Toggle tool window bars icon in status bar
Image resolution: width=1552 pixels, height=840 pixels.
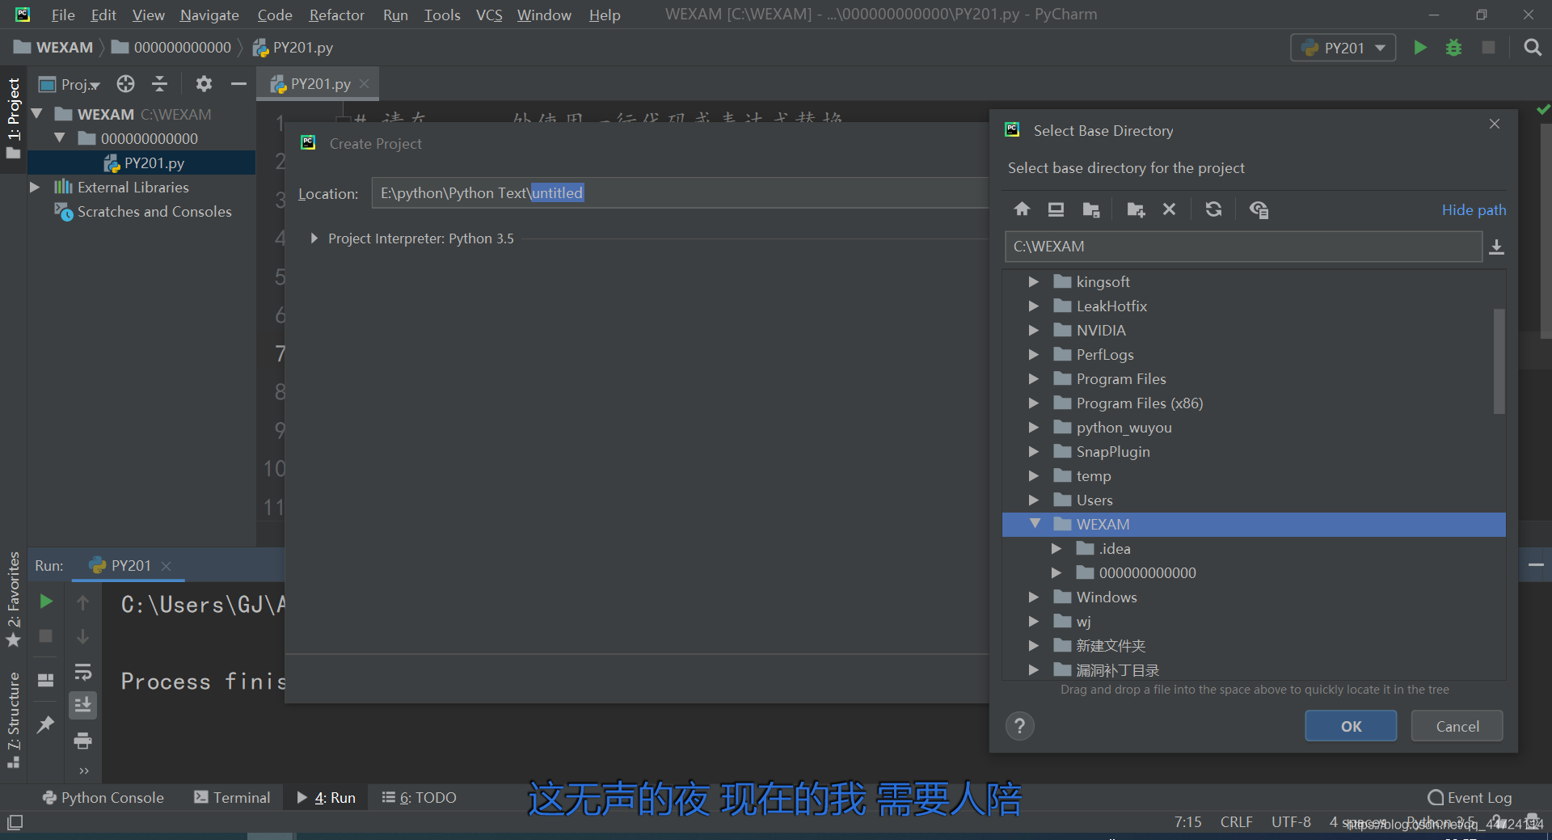[15, 822]
